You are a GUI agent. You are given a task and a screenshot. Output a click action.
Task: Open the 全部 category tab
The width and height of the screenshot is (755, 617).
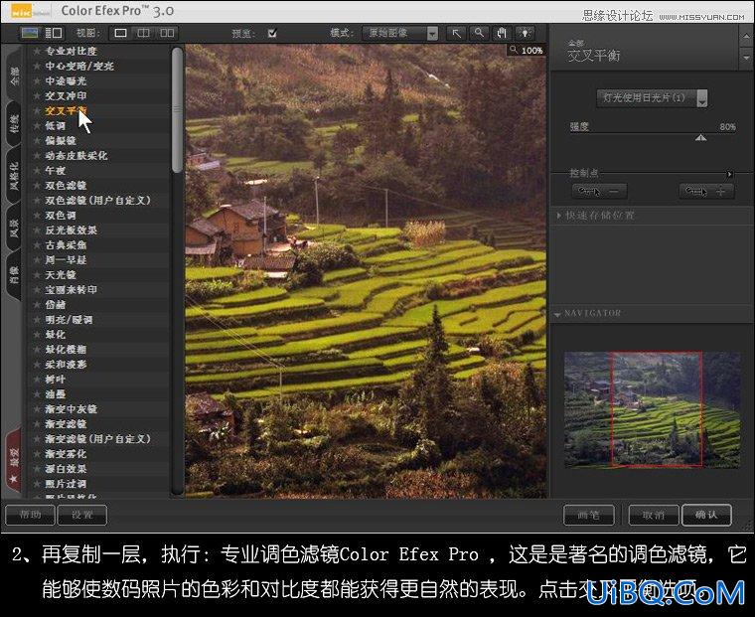pyautogui.click(x=15, y=76)
